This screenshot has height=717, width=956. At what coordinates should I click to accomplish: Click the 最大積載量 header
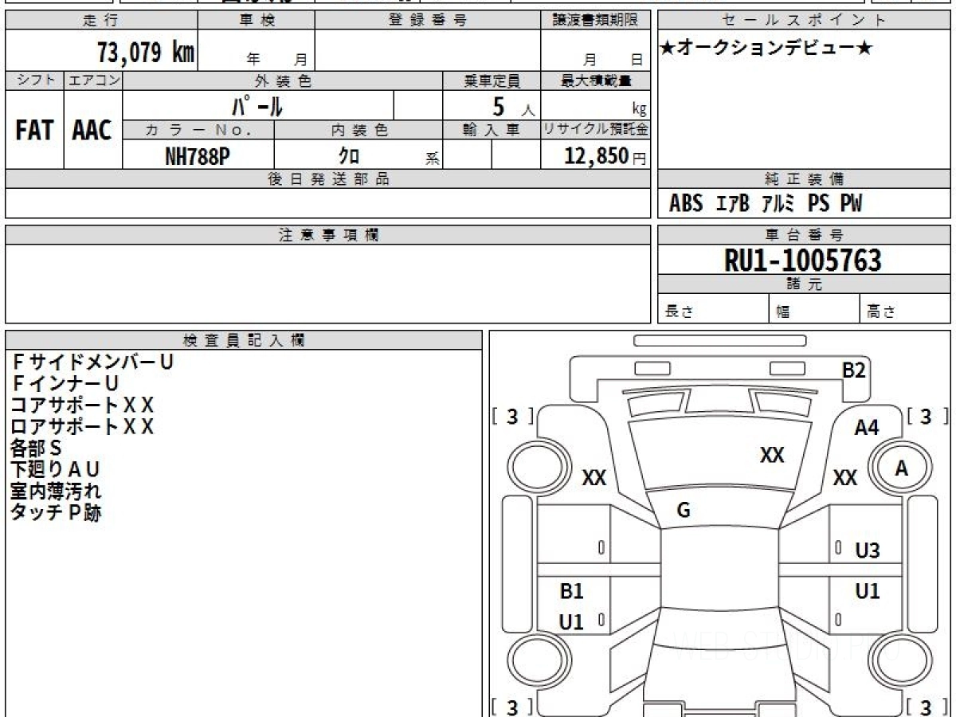tap(595, 80)
